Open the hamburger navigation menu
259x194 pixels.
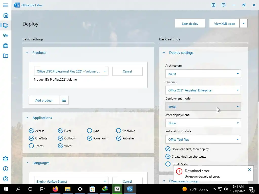(6, 5)
